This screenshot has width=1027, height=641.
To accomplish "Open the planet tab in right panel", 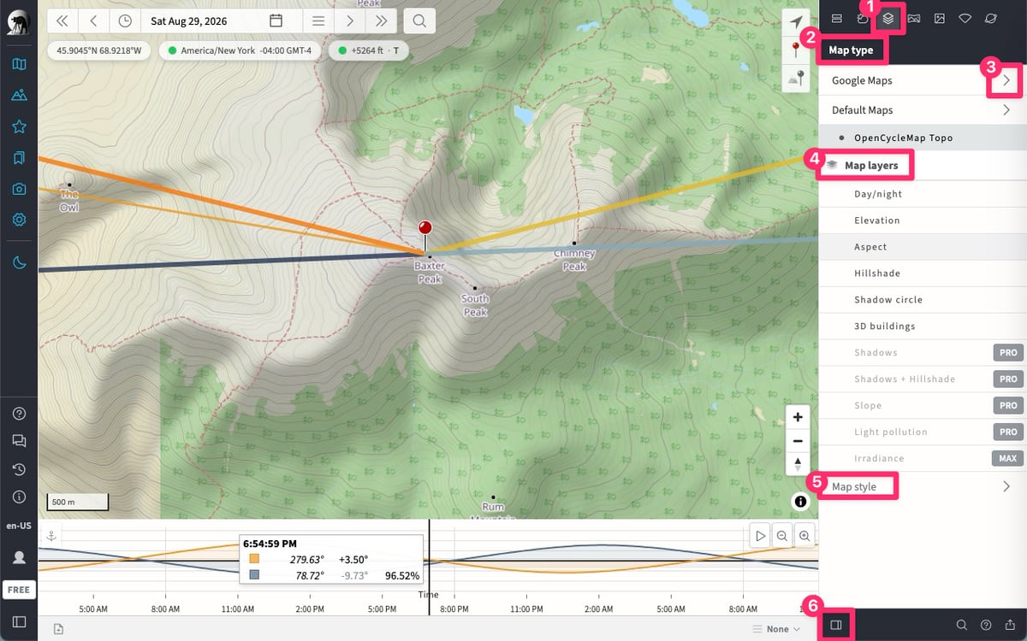I will (x=991, y=18).
